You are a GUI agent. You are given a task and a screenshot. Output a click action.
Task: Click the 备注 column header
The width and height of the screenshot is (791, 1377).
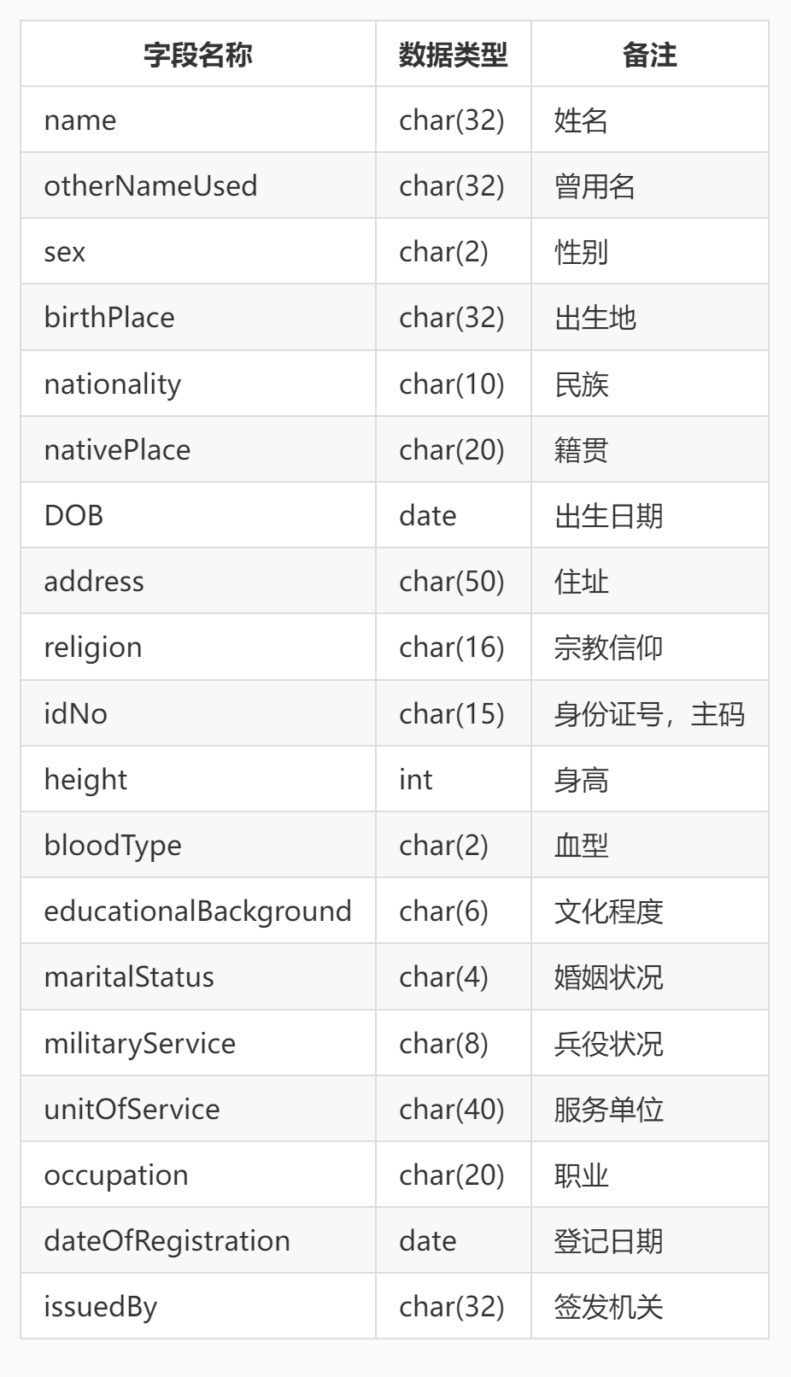(x=649, y=56)
